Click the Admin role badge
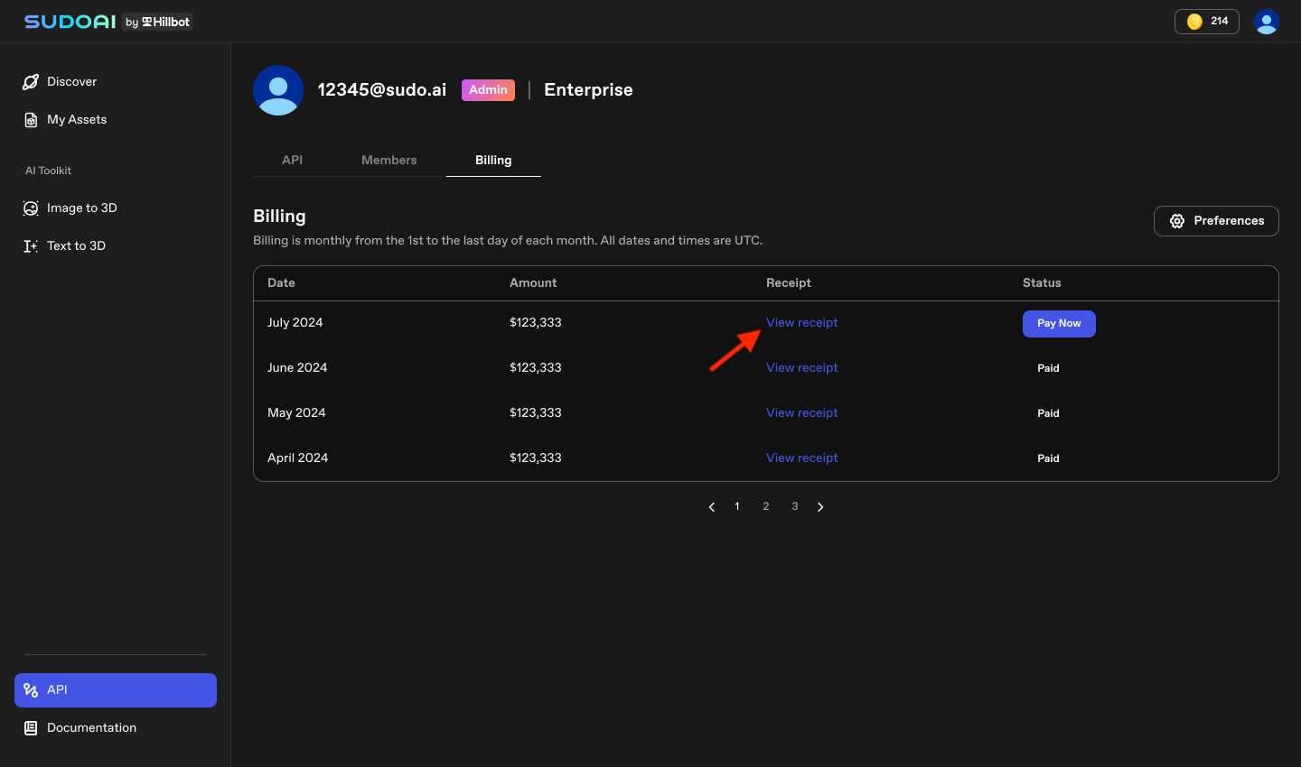The width and height of the screenshot is (1301, 767). click(488, 90)
